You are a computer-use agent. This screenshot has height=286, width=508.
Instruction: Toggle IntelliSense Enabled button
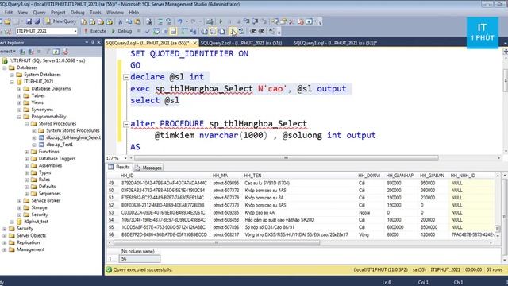coord(173,31)
